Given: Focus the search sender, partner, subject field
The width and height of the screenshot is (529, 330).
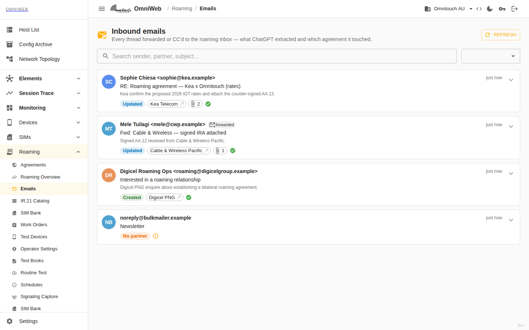Looking at the screenshot, I should point(277,56).
